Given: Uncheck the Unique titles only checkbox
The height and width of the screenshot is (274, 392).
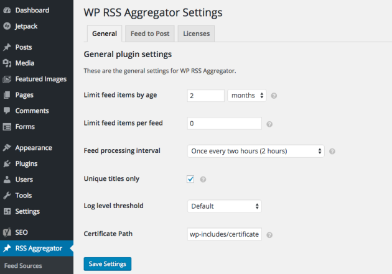Looking at the screenshot, I should click(x=190, y=179).
